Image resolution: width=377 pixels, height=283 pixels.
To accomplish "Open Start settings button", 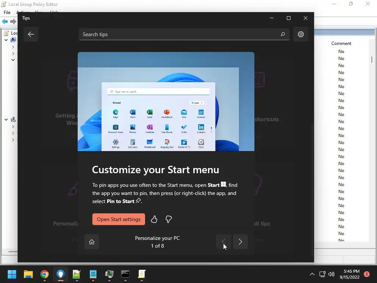I will point(119,219).
